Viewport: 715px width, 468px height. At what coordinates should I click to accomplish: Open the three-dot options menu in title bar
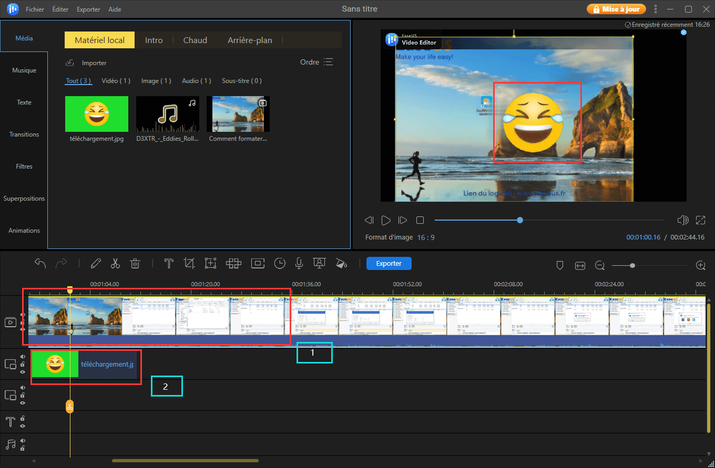click(656, 9)
